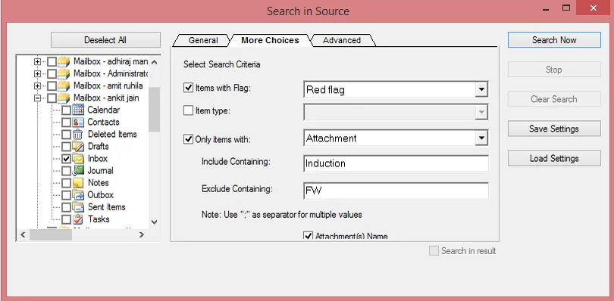Click the horizontal scrollbar thumb in folder tree

pos(51,234)
